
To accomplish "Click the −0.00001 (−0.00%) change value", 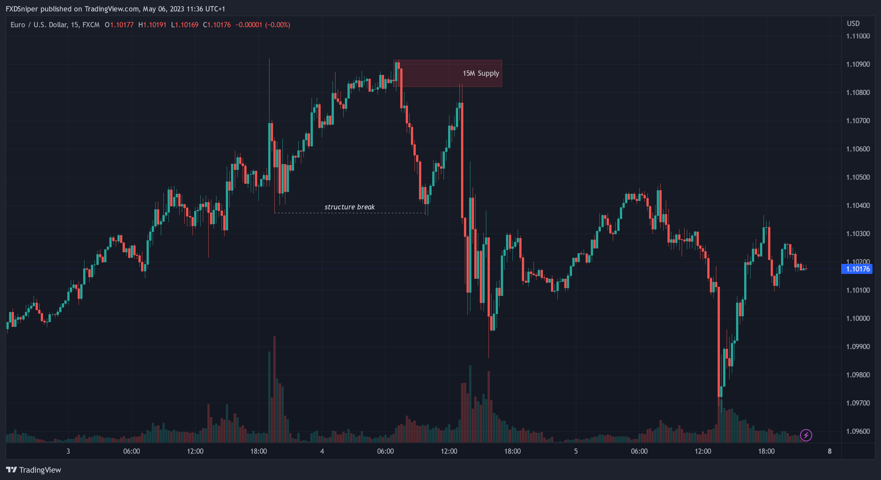I will [263, 25].
